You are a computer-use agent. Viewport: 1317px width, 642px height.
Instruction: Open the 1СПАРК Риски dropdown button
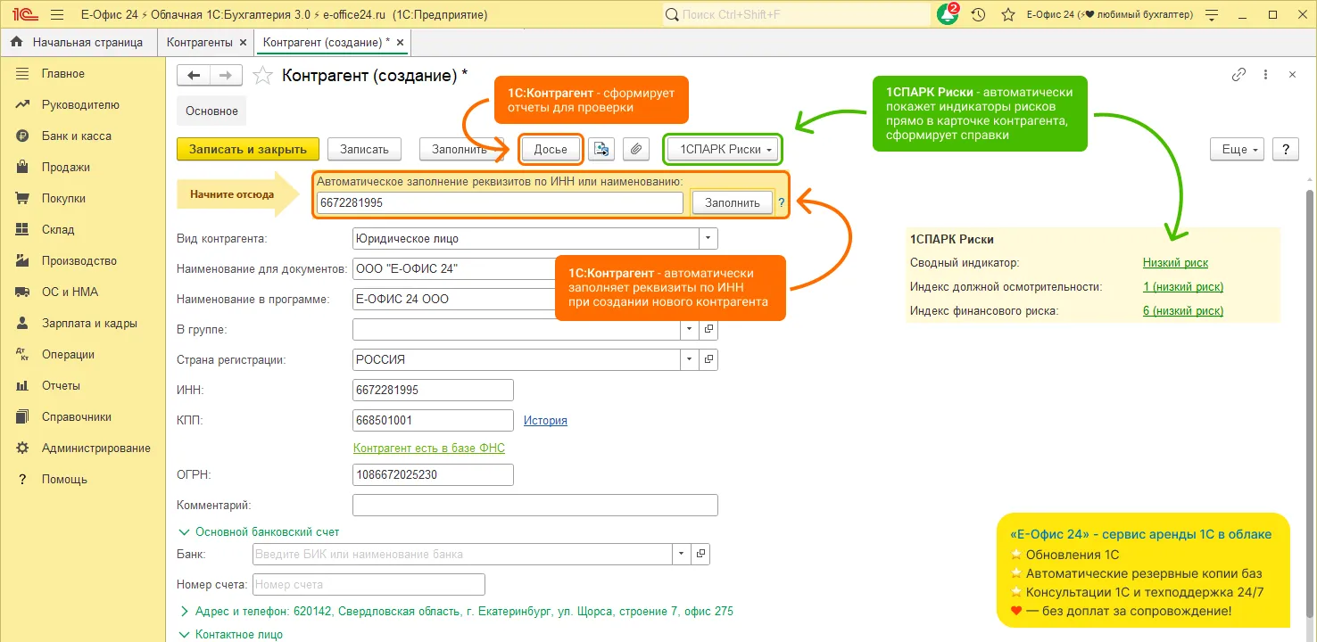click(x=725, y=150)
